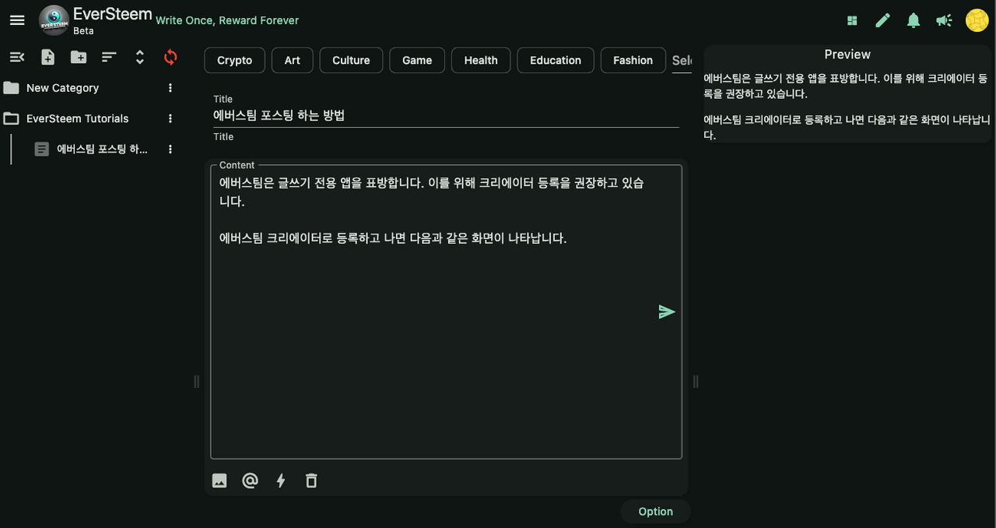The image size is (996, 528).
Task: Insert an image into content
Action: click(x=219, y=480)
